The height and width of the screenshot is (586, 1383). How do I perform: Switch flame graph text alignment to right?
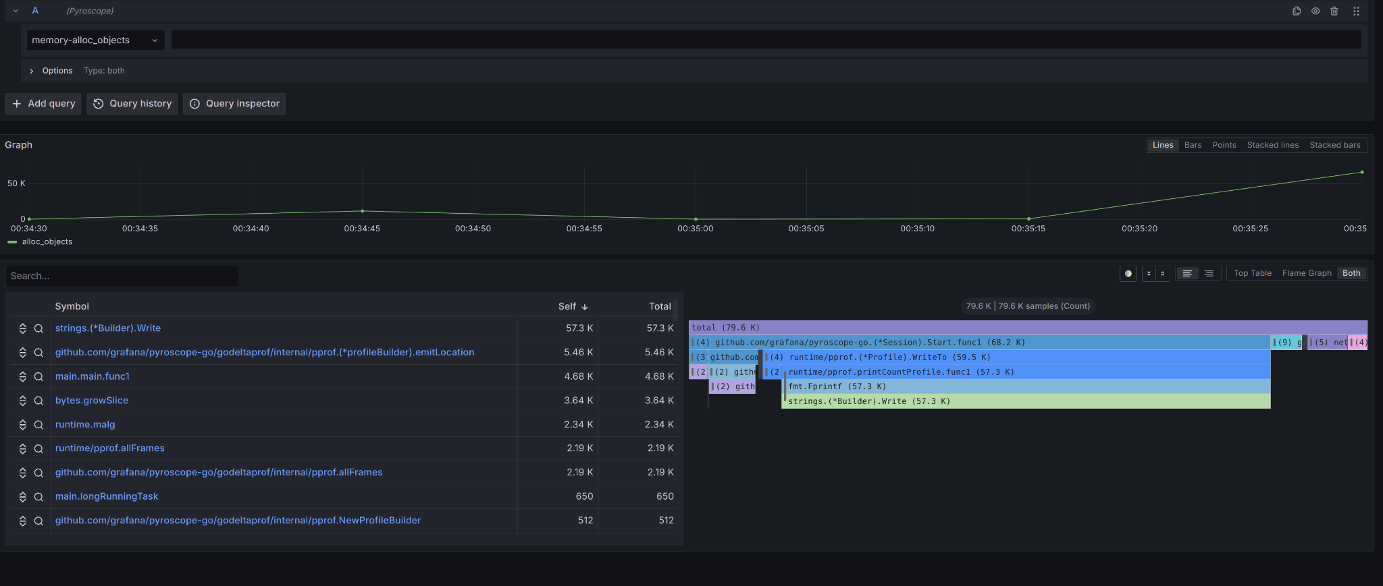pos(1209,274)
